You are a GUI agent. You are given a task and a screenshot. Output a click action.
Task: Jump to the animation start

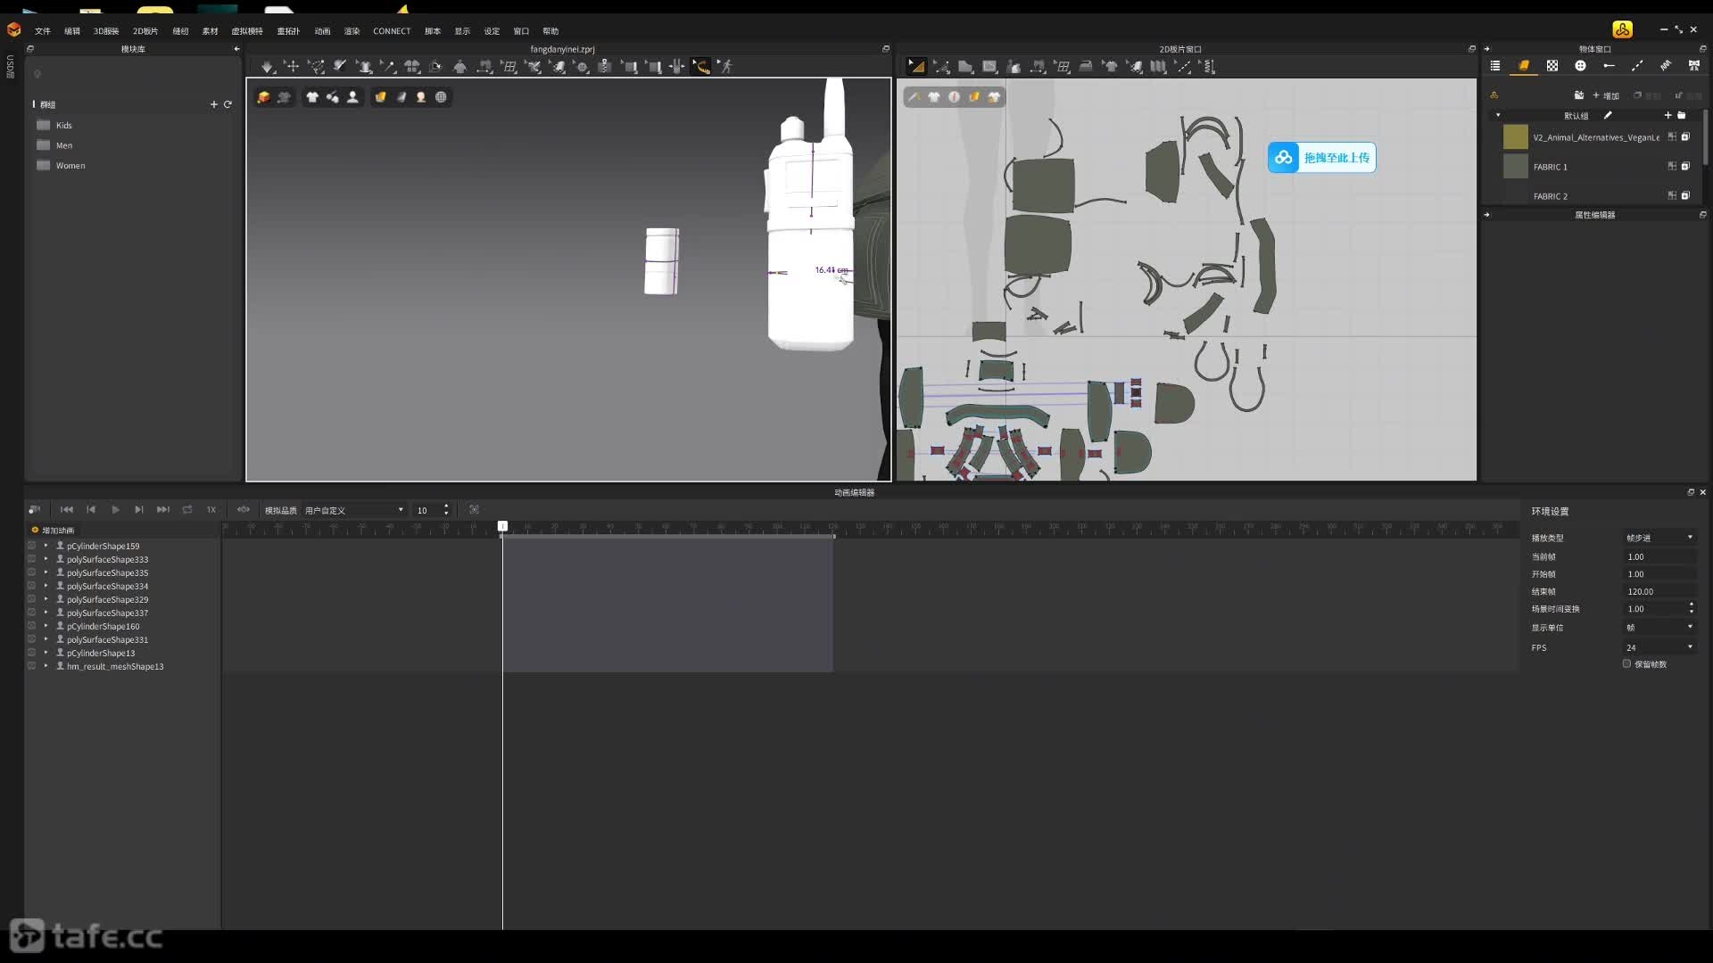click(67, 510)
